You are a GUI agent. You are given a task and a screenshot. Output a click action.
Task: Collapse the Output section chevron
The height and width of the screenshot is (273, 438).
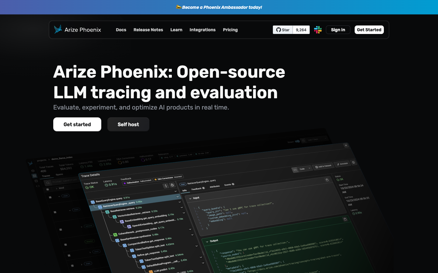coord(207,242)
